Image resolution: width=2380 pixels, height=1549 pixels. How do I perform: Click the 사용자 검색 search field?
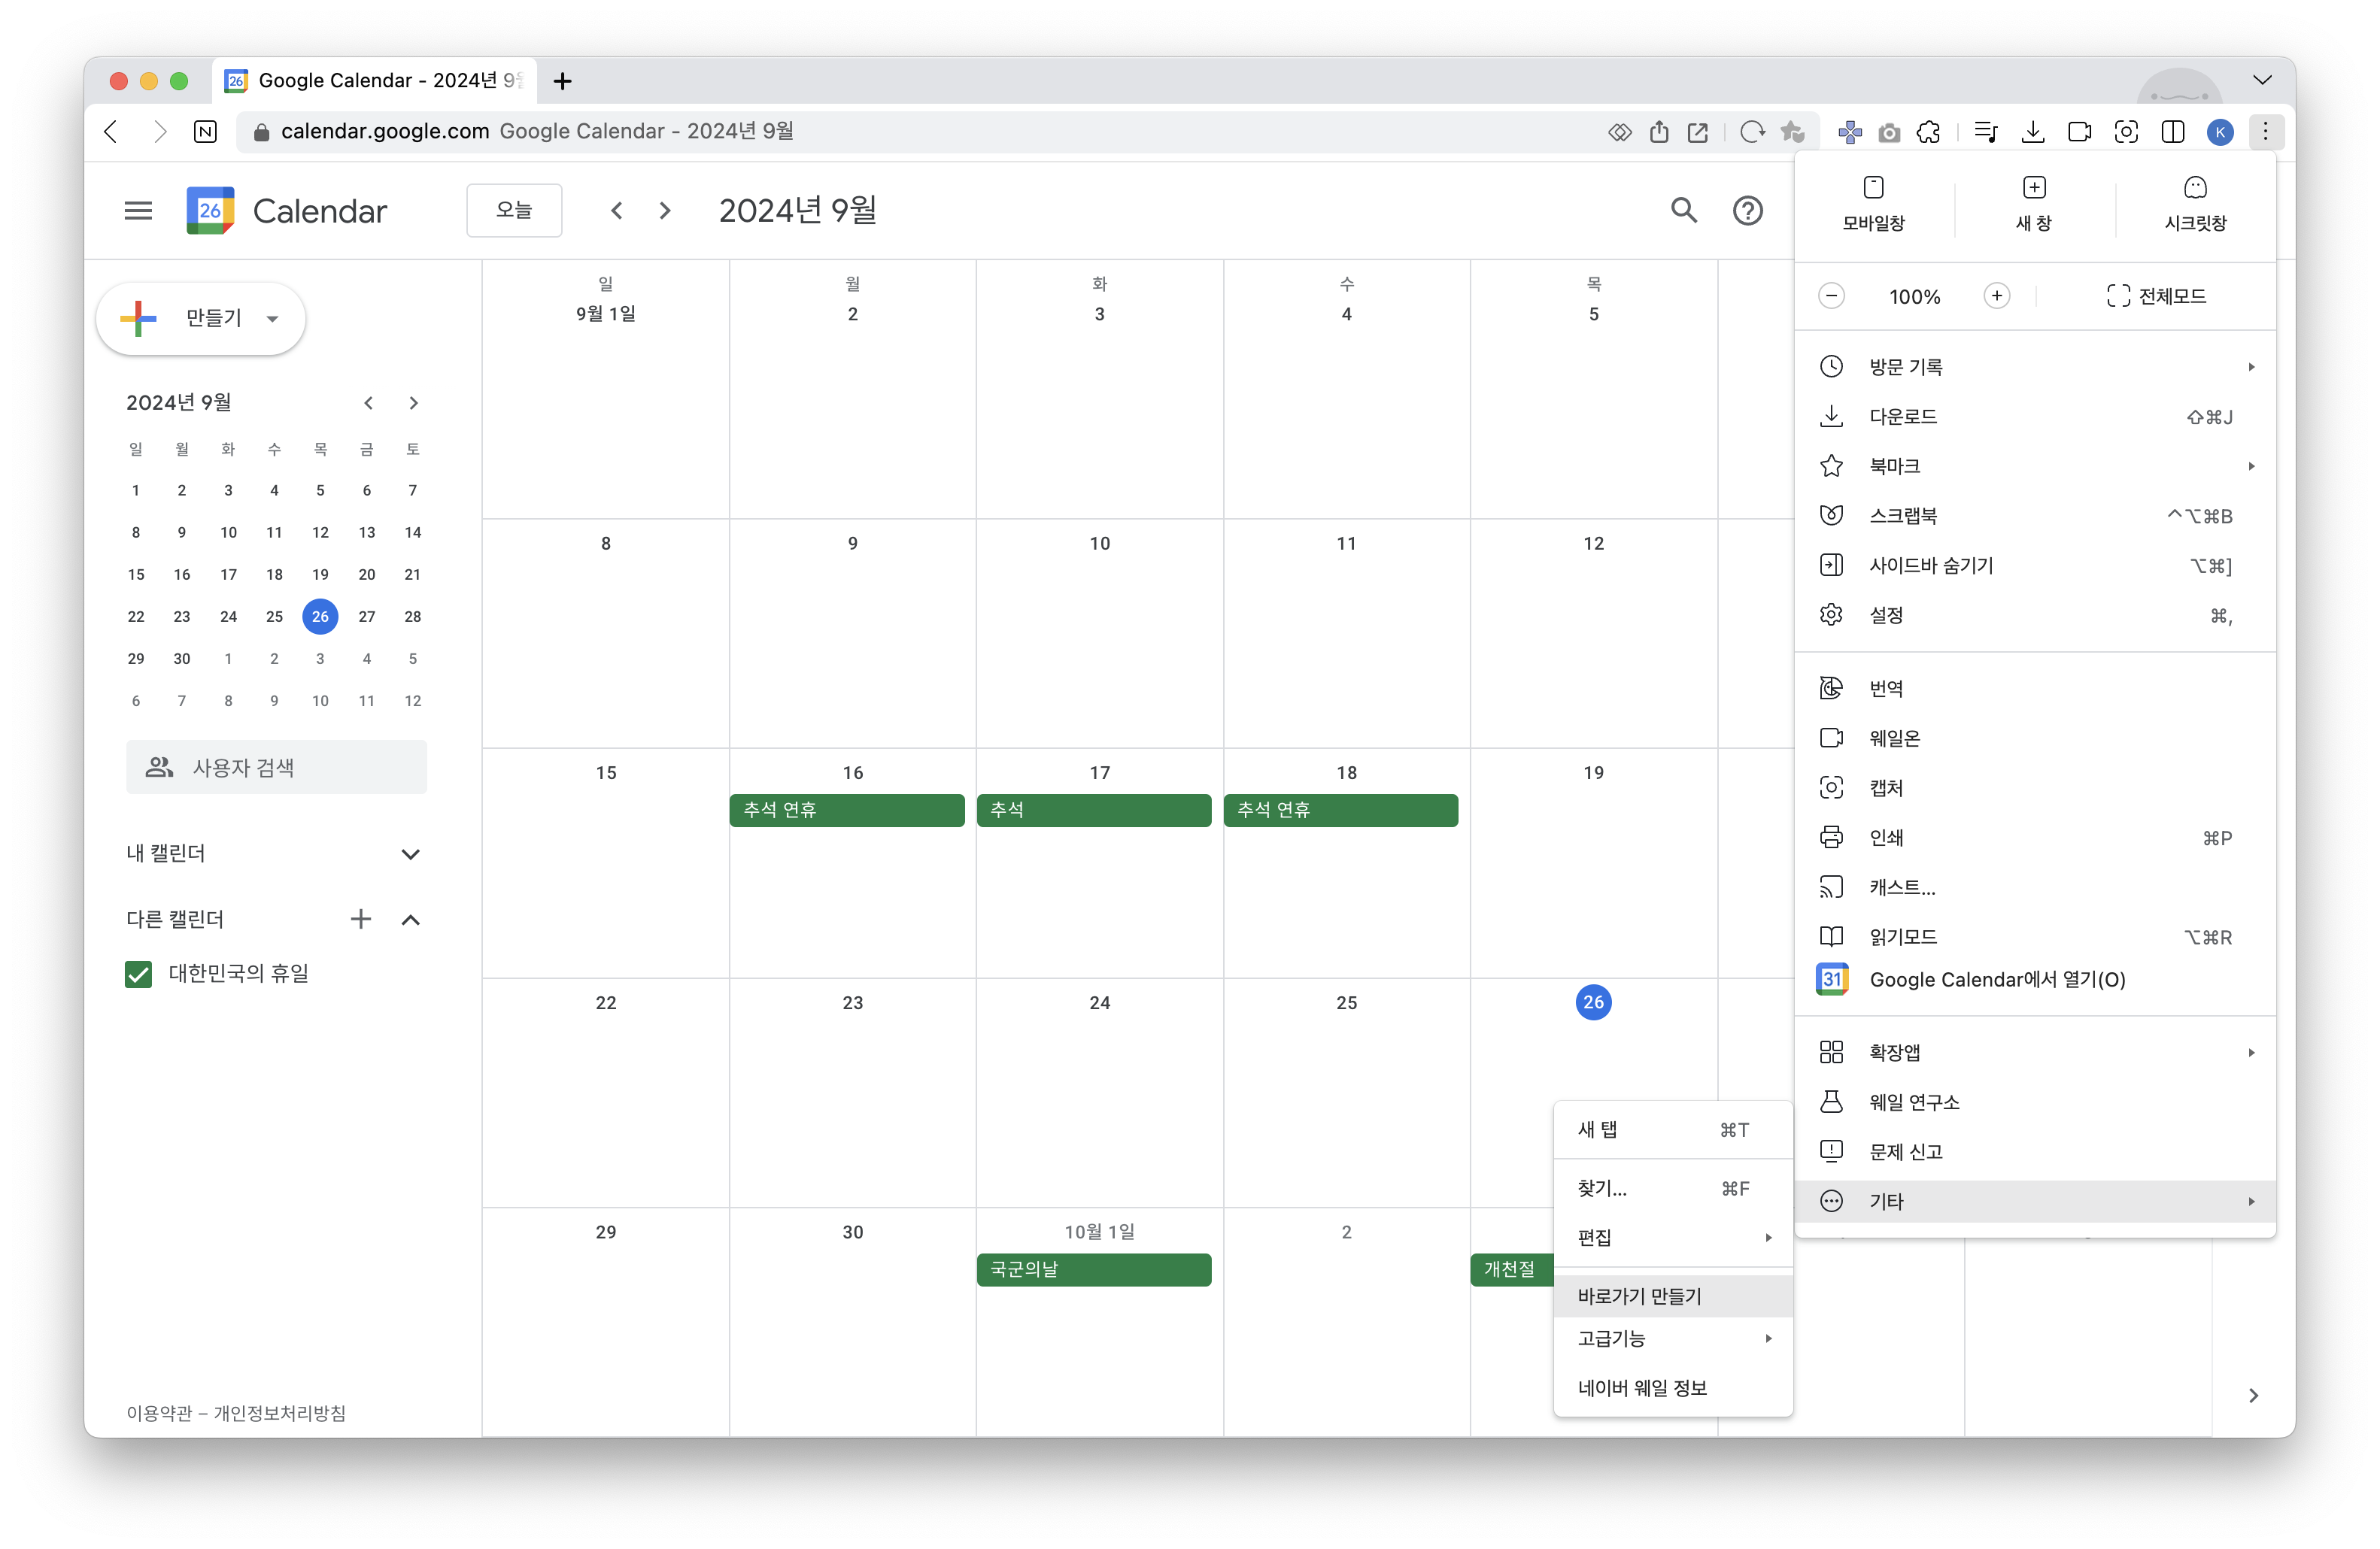(x=277, y=768)
